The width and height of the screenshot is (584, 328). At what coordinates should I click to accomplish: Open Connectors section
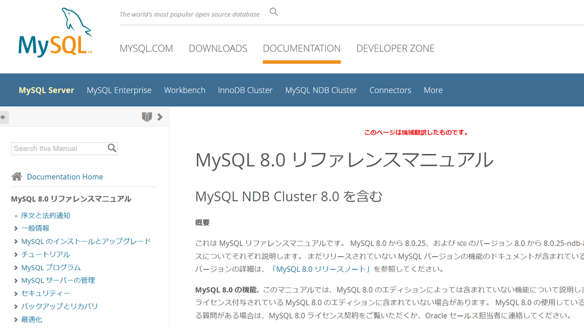[390, 90]
